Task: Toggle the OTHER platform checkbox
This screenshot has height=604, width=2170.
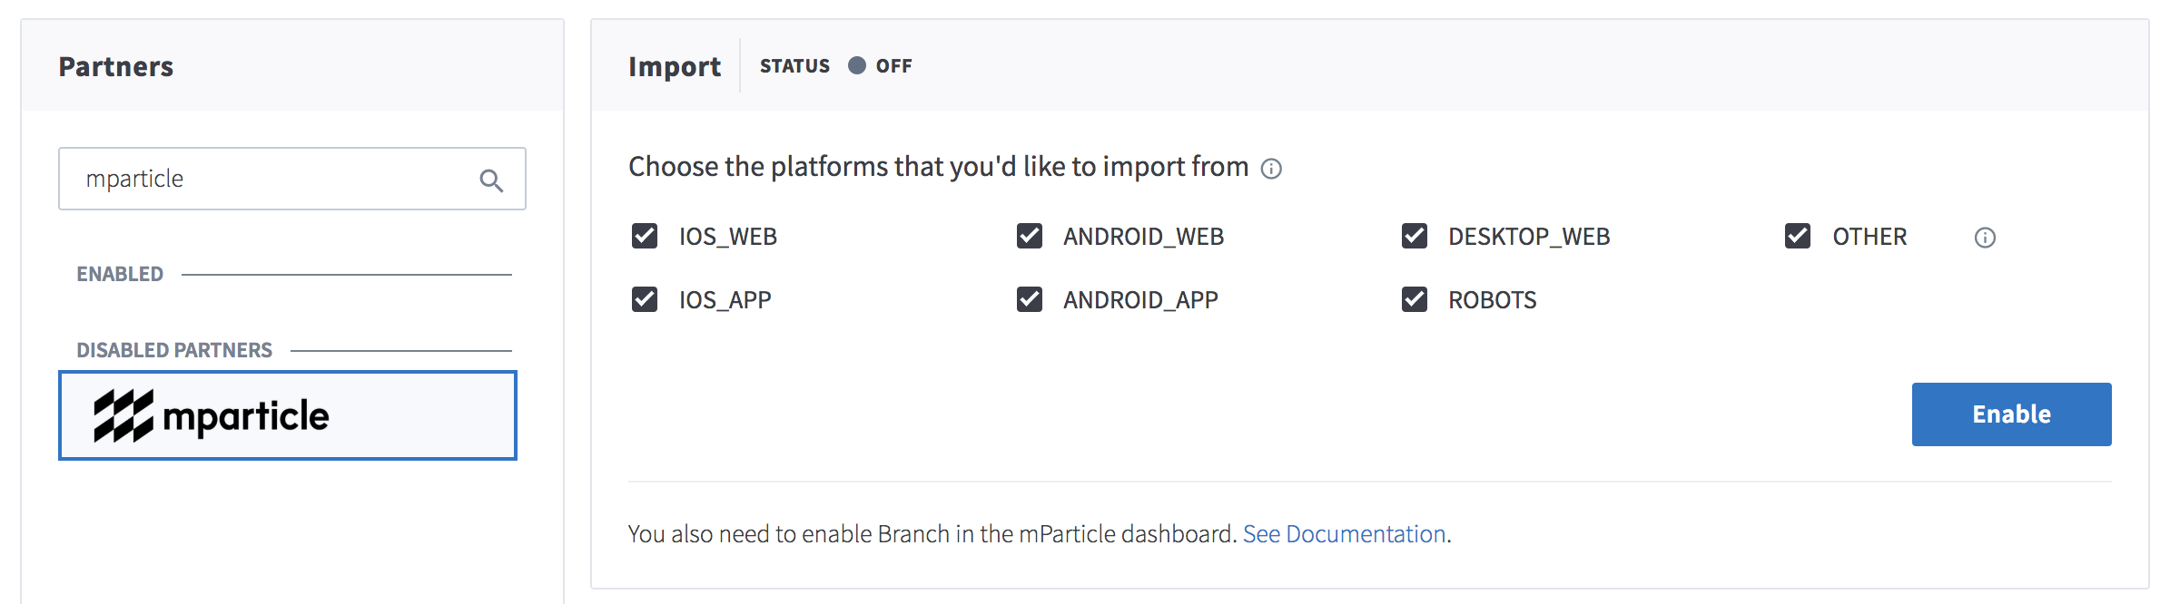Action: [x=1798, y=237]
